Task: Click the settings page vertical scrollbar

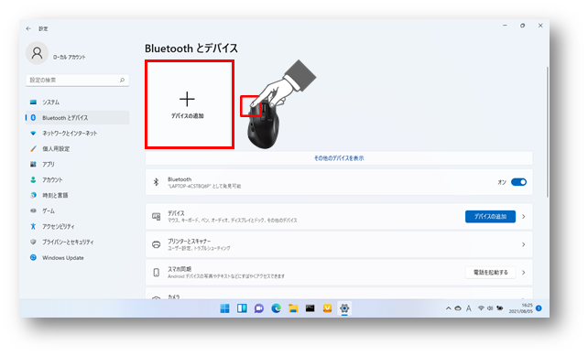Action: click(548, 132)
